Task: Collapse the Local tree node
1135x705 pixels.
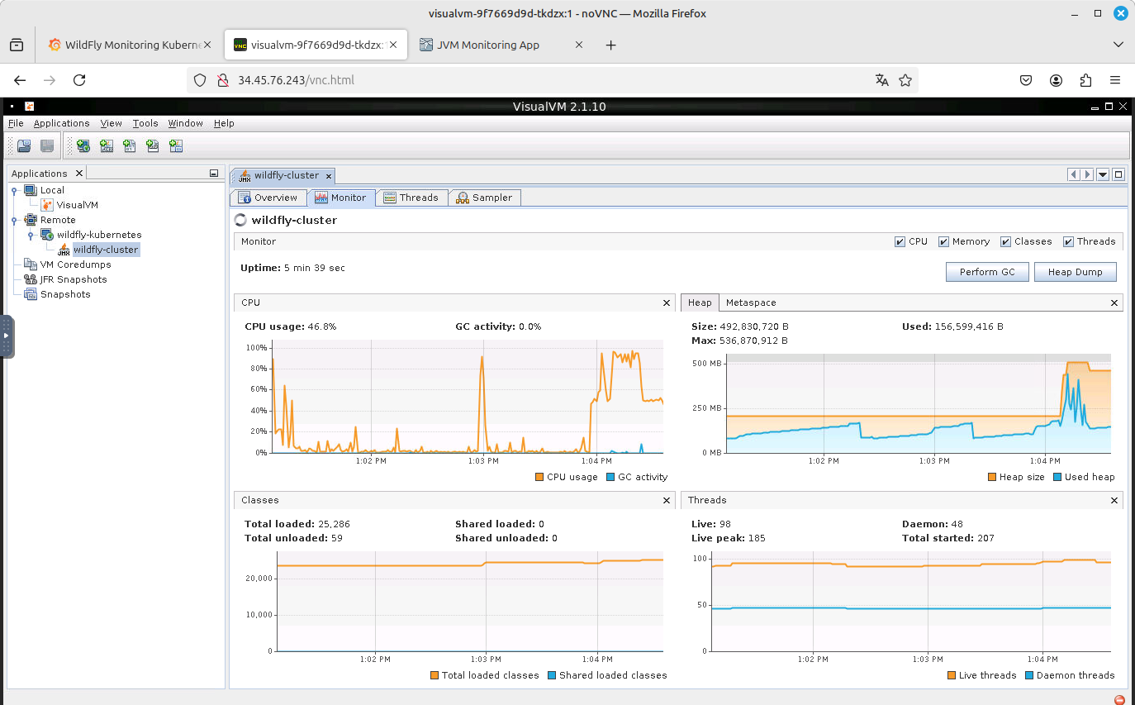Action: point(14,191)
